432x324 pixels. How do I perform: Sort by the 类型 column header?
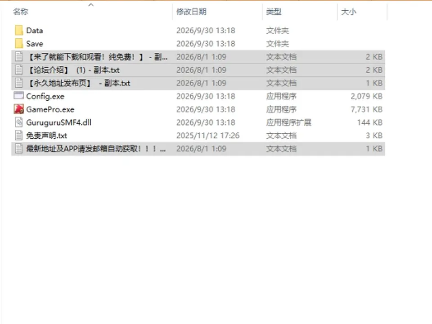[274, 12]
